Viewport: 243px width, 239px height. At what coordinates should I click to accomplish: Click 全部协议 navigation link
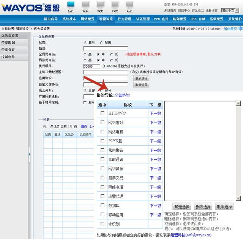(x=122, y=95)
